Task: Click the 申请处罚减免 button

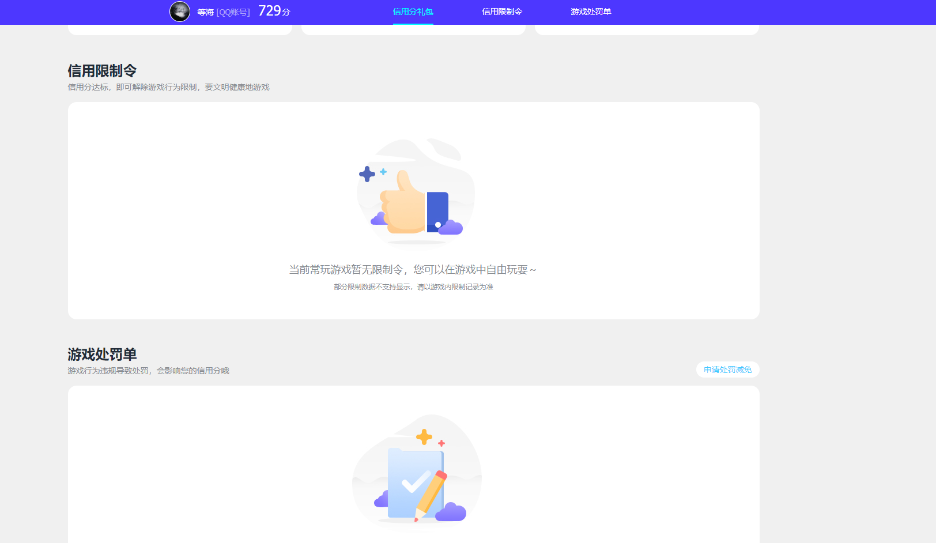Action: tap(727, 369)
